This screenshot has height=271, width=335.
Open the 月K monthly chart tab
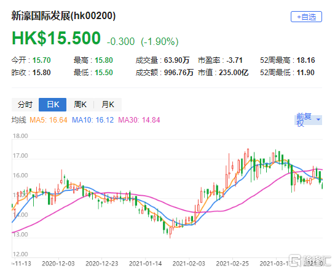pyautogui.click(x=108, y=105)
